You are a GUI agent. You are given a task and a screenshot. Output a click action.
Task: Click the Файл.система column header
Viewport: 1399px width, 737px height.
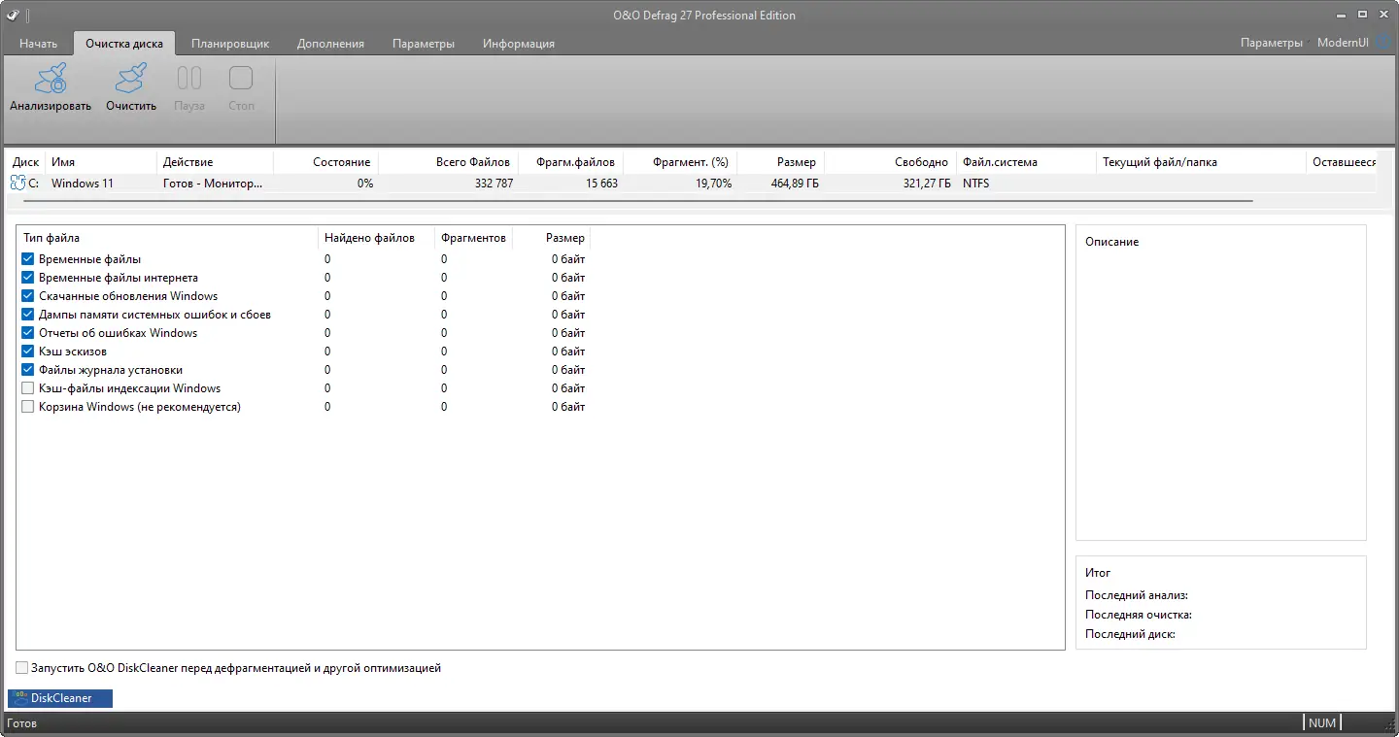(1026, 162)
